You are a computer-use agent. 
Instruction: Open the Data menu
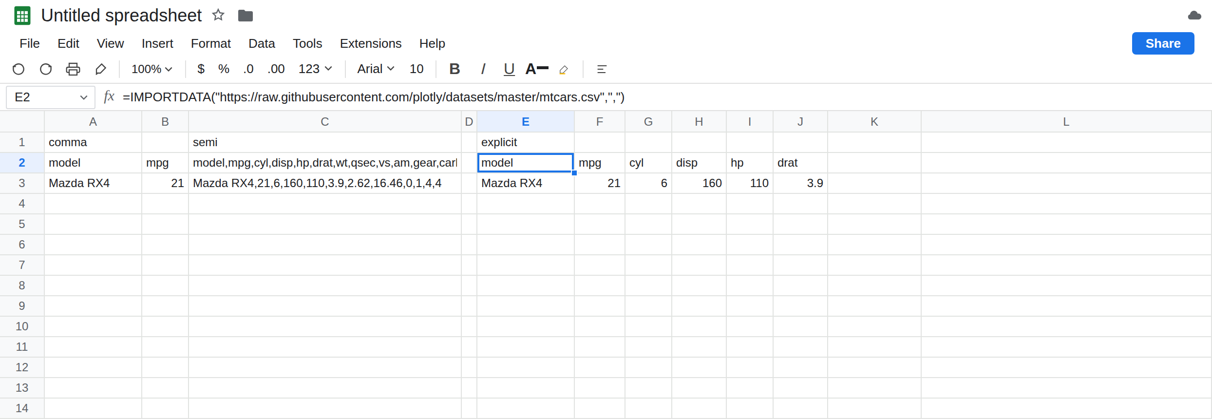tap(262, 43)
